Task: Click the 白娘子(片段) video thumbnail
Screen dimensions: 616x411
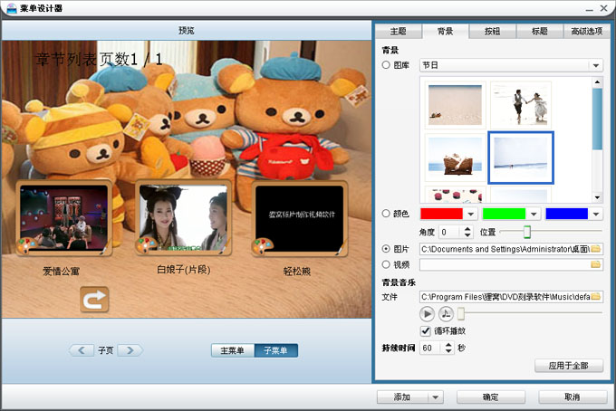Action: [x=184, y=217]
